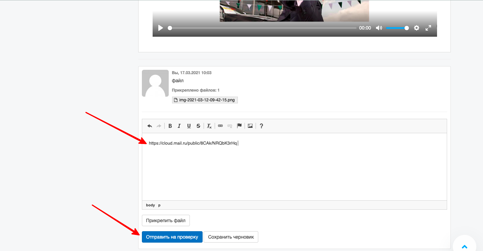Click scroll-to-top arrow button
The width and height of the screenshot is (483, 251).
click(465, 247)
